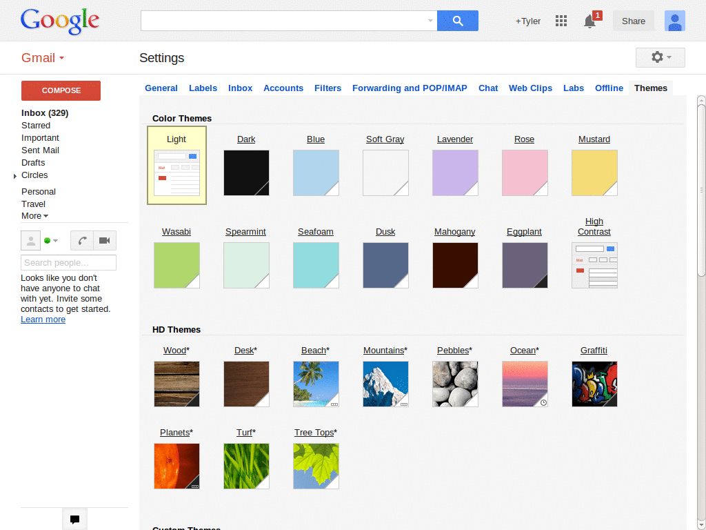
Task: Click the main Google search input box
Action: [289, 21]
